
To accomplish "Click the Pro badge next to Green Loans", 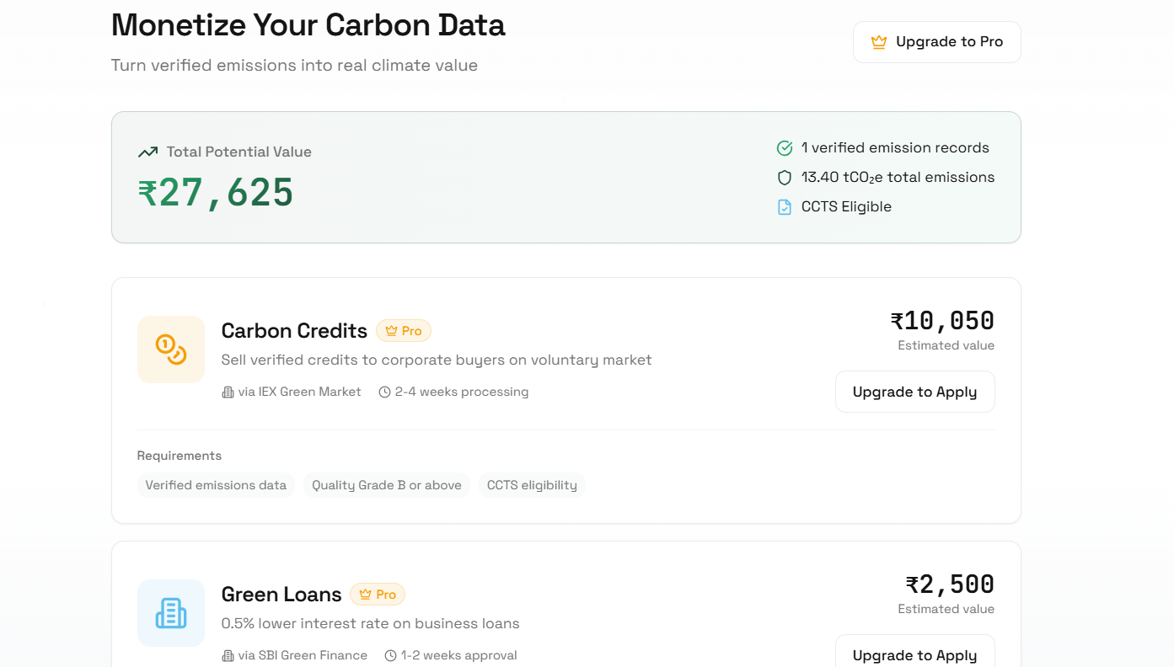I will 378,595.
